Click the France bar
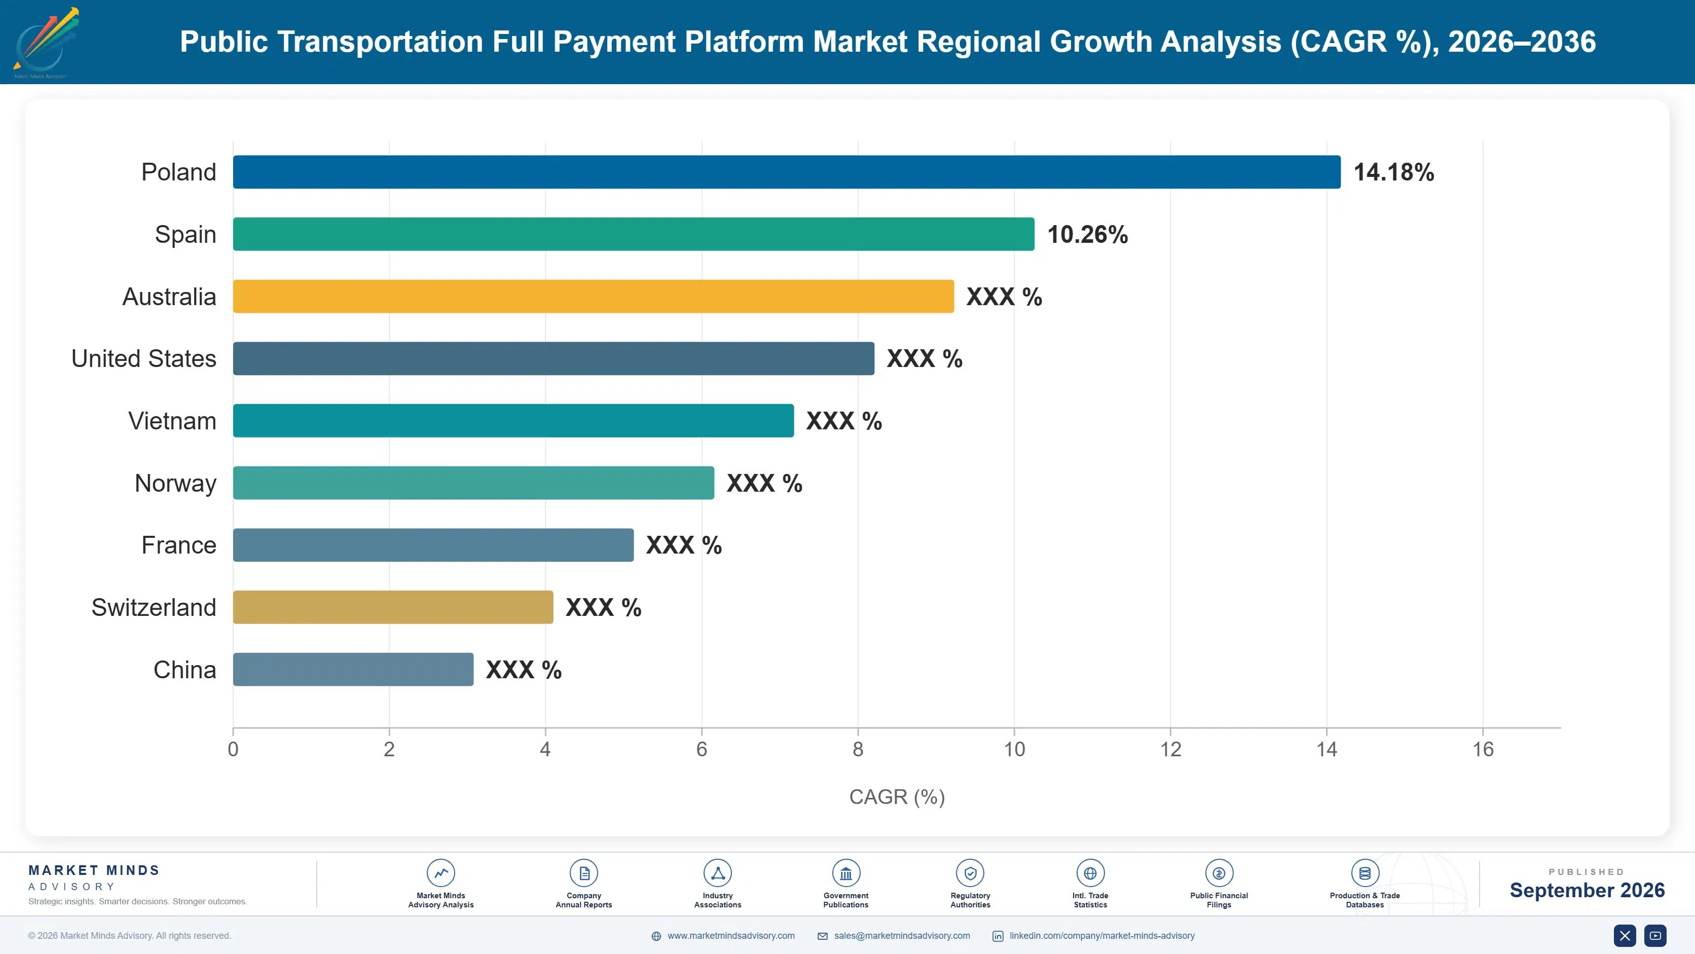 click(433, 545)
